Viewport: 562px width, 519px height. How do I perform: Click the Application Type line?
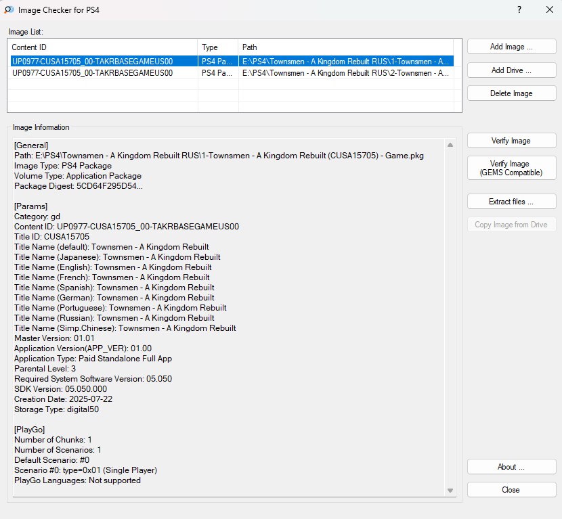(x=93, y=359)
